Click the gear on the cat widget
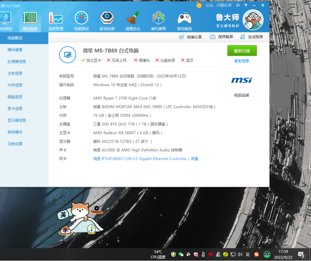This screenshot has width=311, height=261. point(97,209)
